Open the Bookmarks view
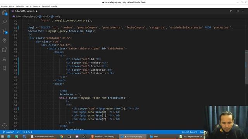 4,68
